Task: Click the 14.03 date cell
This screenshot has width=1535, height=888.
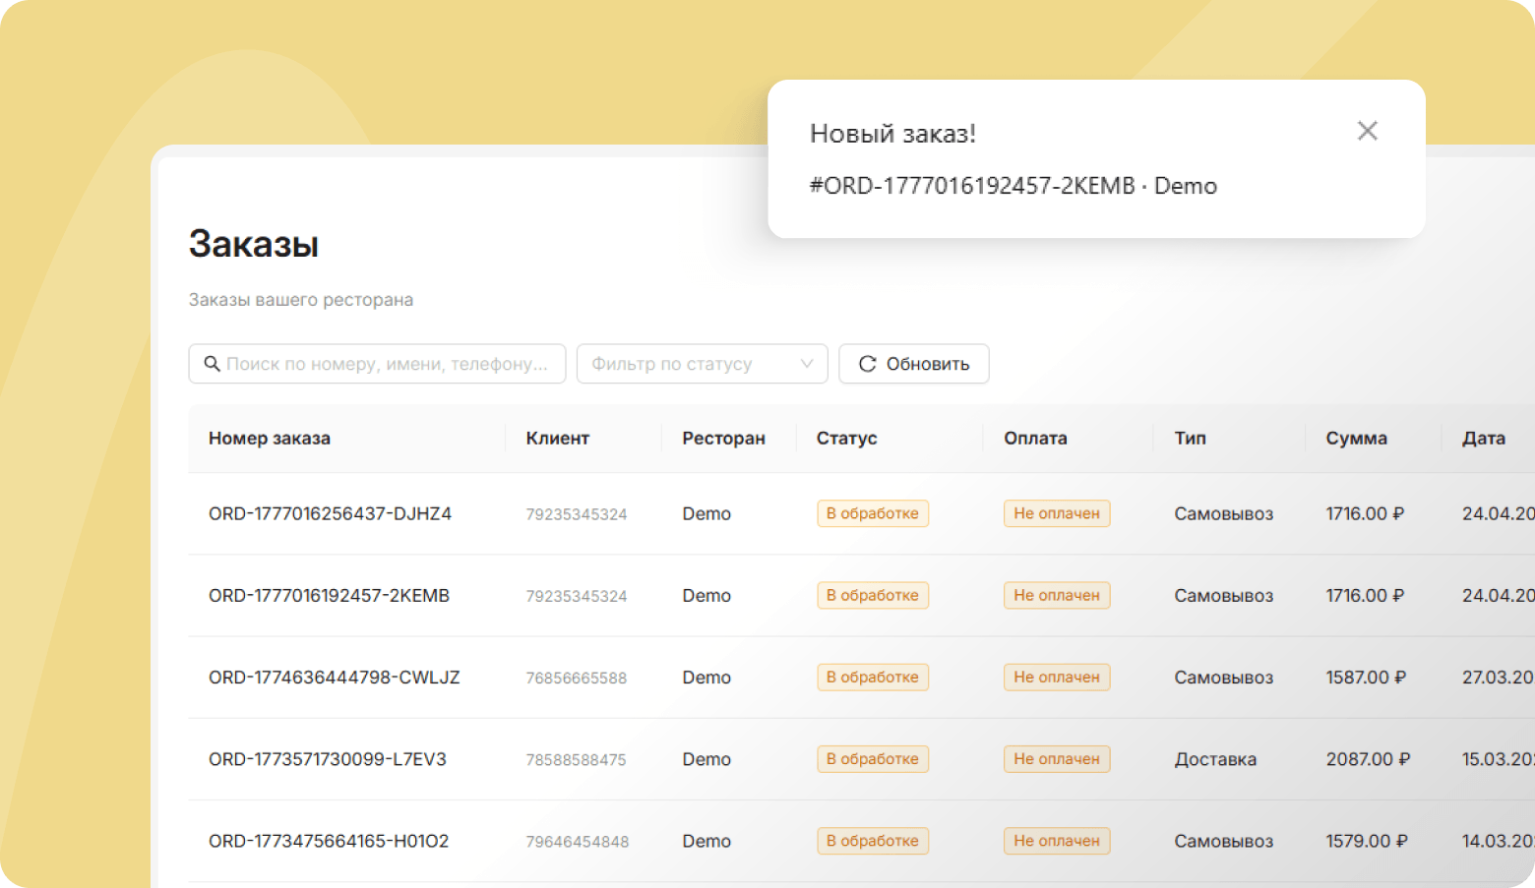Action: 1498,841
